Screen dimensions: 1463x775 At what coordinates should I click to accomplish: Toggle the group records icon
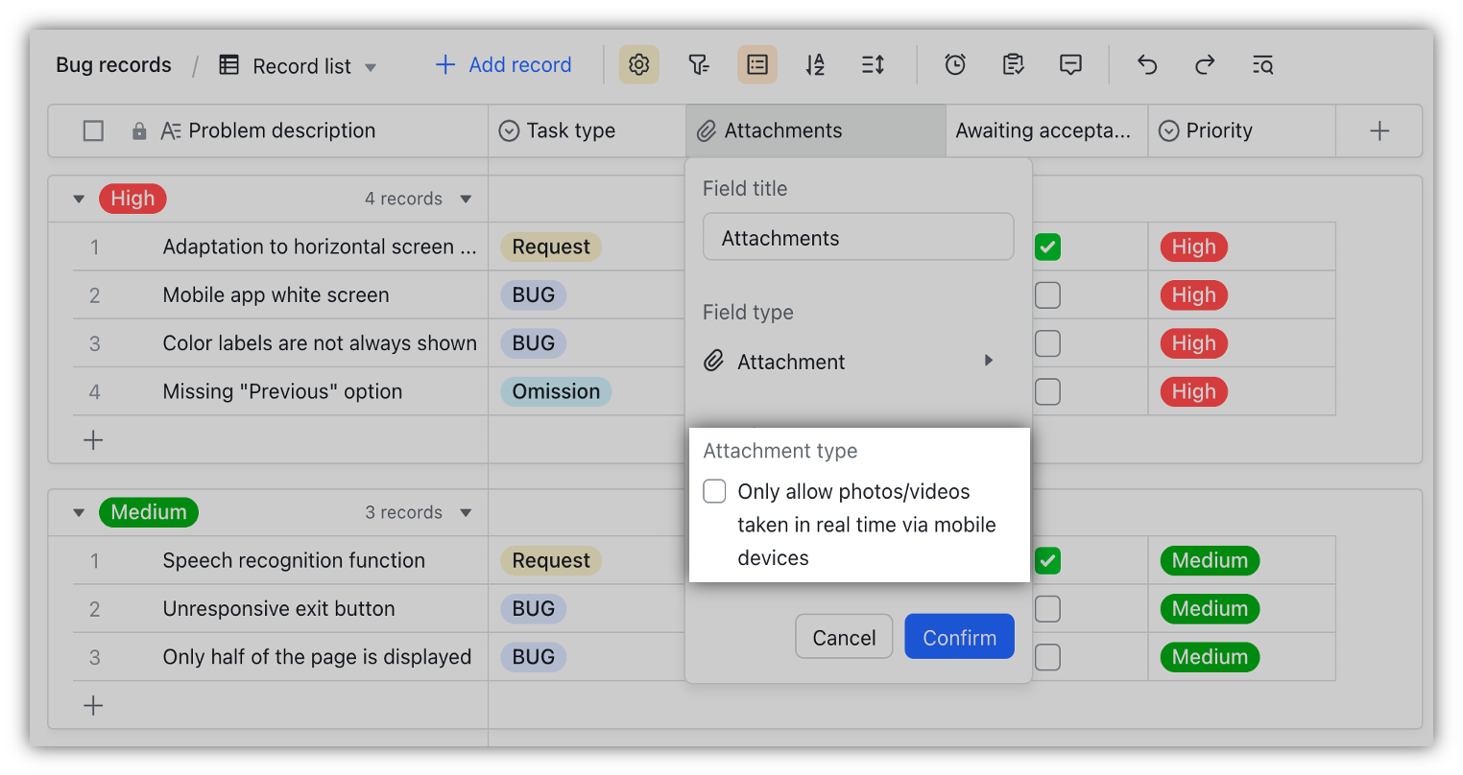(x=757, y=65)
